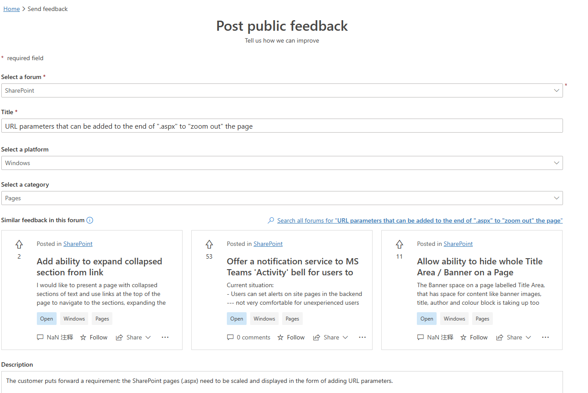
Task: Open comments on the 'expand collapsed section' card
Action: click(x=55, y=337)
